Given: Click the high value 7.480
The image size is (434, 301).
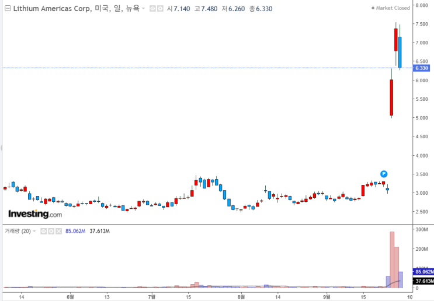Looking at the screenshot, I should [x=209, y=9].
